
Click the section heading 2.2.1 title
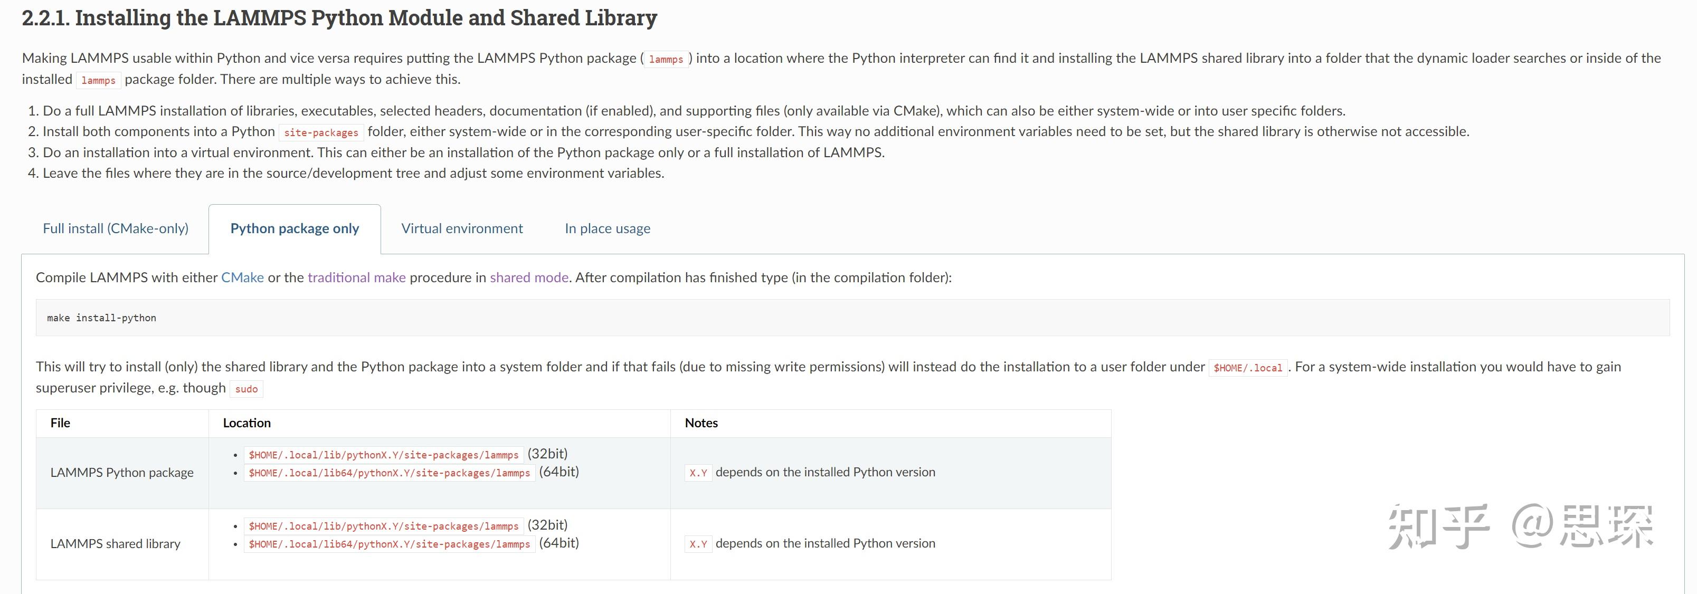339,18
